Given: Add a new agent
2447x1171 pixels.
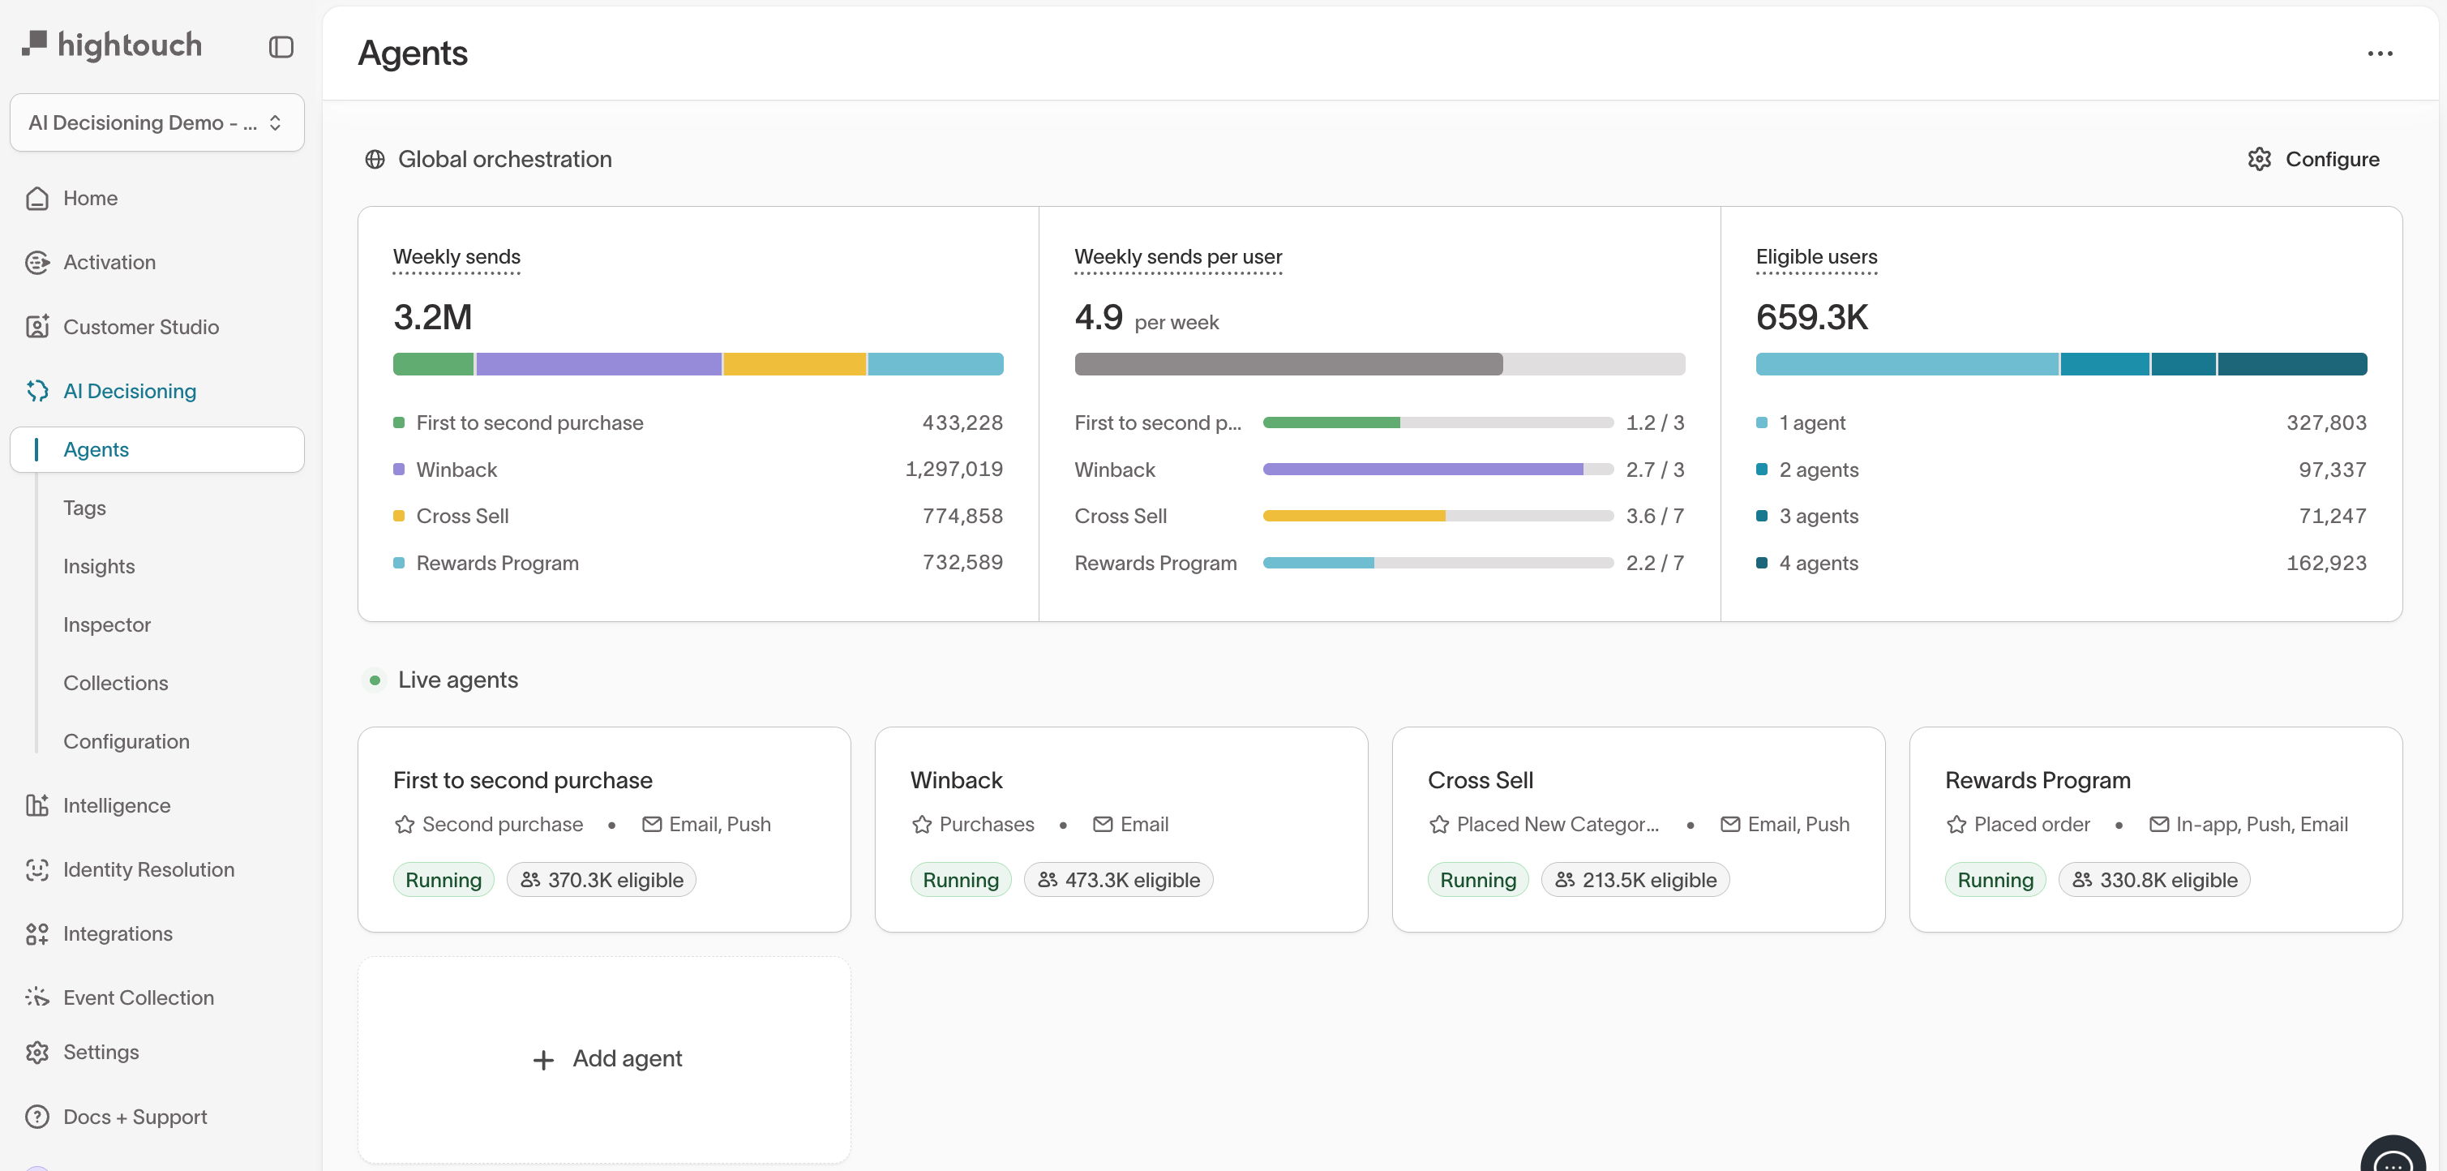Looking at the screenshot, I should tap(604, 1058).
